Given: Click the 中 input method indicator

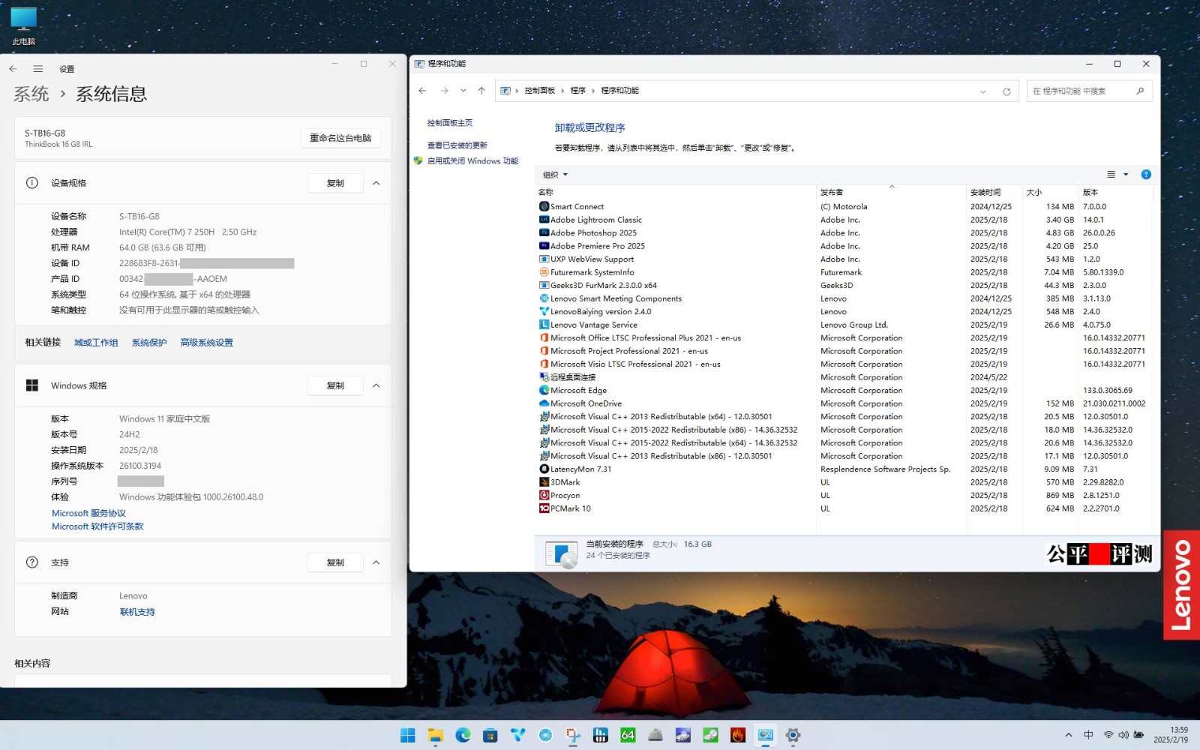Looking at the screenshot, I should pos(1088,735).
